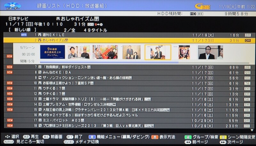
Task: Click the BD/HDD media switch button icon
Action: (69, 142)
